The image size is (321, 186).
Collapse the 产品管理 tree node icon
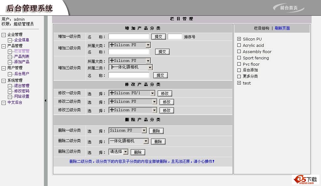click(x=4, y=46)
